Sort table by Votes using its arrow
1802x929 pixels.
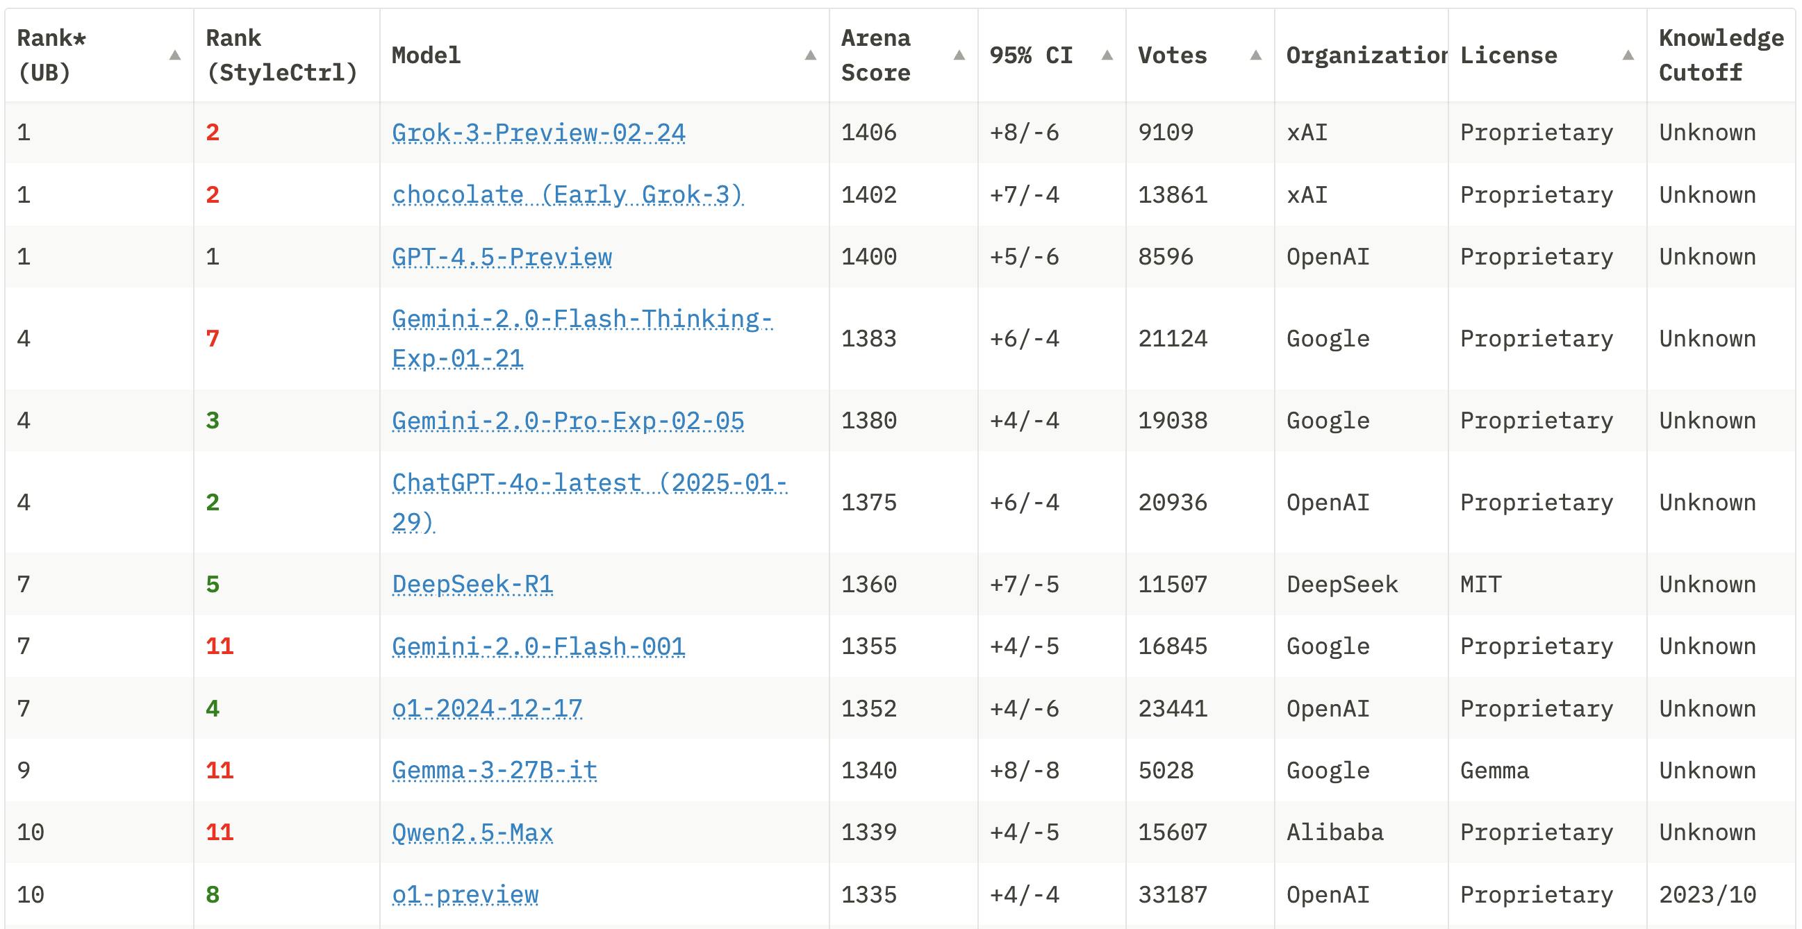[1256, 56]
